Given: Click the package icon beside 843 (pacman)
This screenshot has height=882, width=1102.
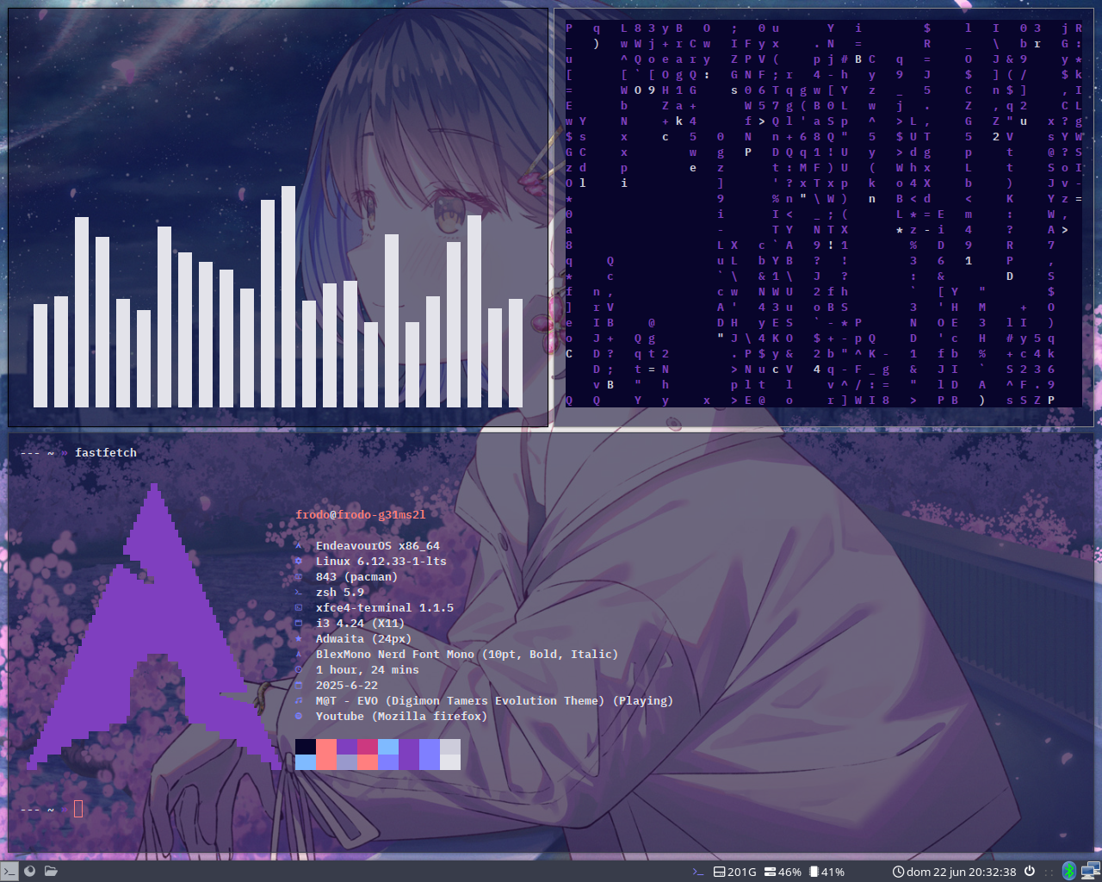Looking at the screenshot, I should 299,577.
